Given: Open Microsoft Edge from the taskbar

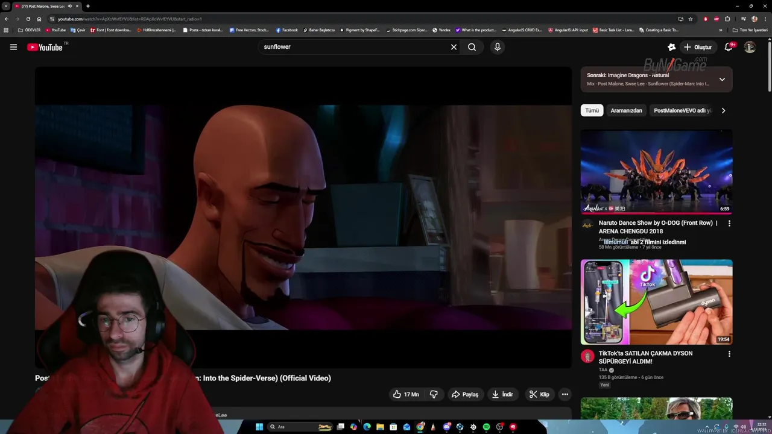Looking at the screenshot, I should (x=367, y=427).
